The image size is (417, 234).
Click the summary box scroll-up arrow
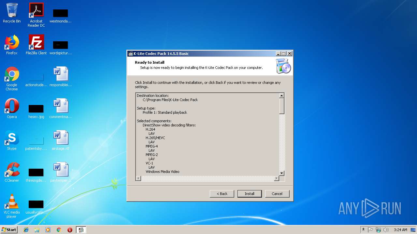[282, 96]
